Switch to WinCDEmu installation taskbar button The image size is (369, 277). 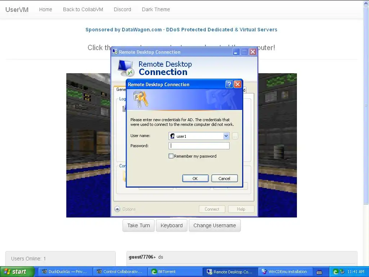(285, 272)
